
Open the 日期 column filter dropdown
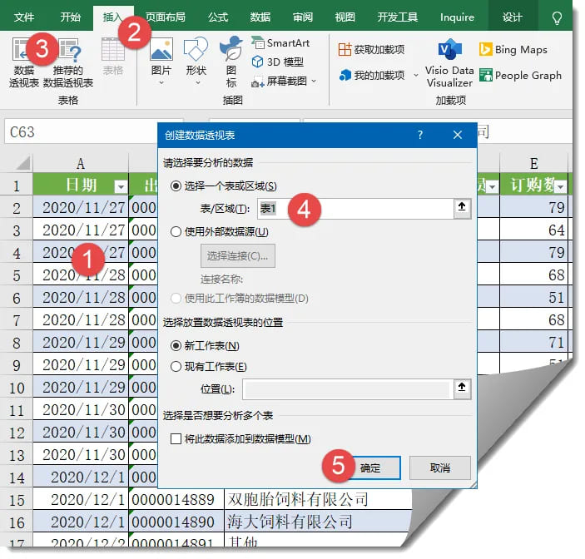pos(120,186)
